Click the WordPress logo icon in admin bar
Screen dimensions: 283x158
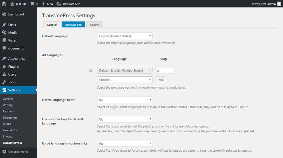pyautogui.click(x=4, y=4)
